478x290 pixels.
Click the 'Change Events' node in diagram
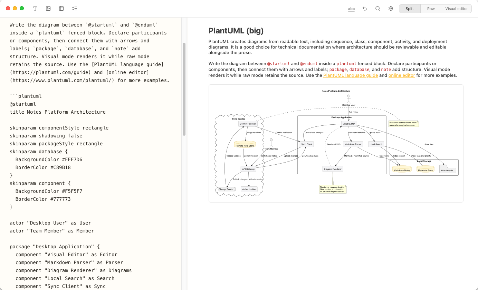pyautogui.click(x=226, y=189)
